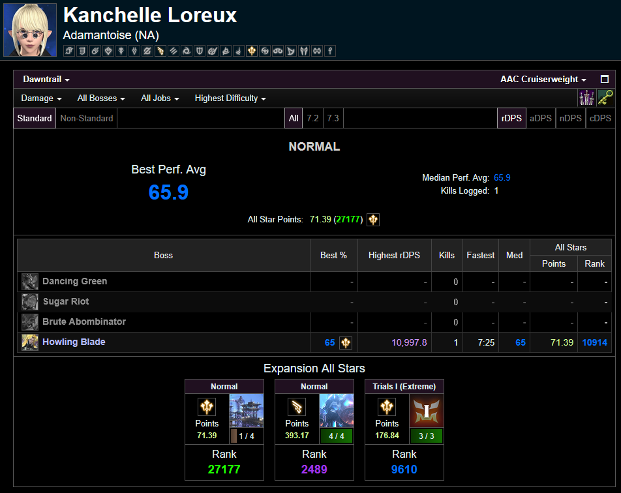Select the Dragoon job icon
The height and width of the screenshot is (493, 621).
point(134,51)
